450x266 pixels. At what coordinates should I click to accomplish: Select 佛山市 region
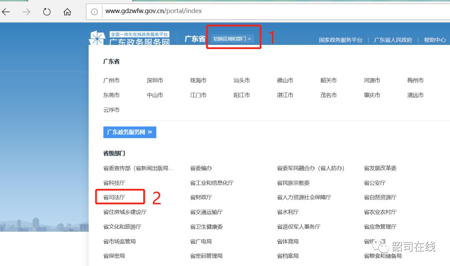pos(285,81)
